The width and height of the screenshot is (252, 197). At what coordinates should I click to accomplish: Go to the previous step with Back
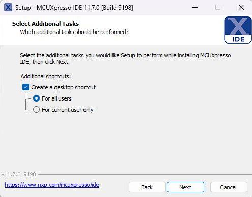(x=147, y=187)
